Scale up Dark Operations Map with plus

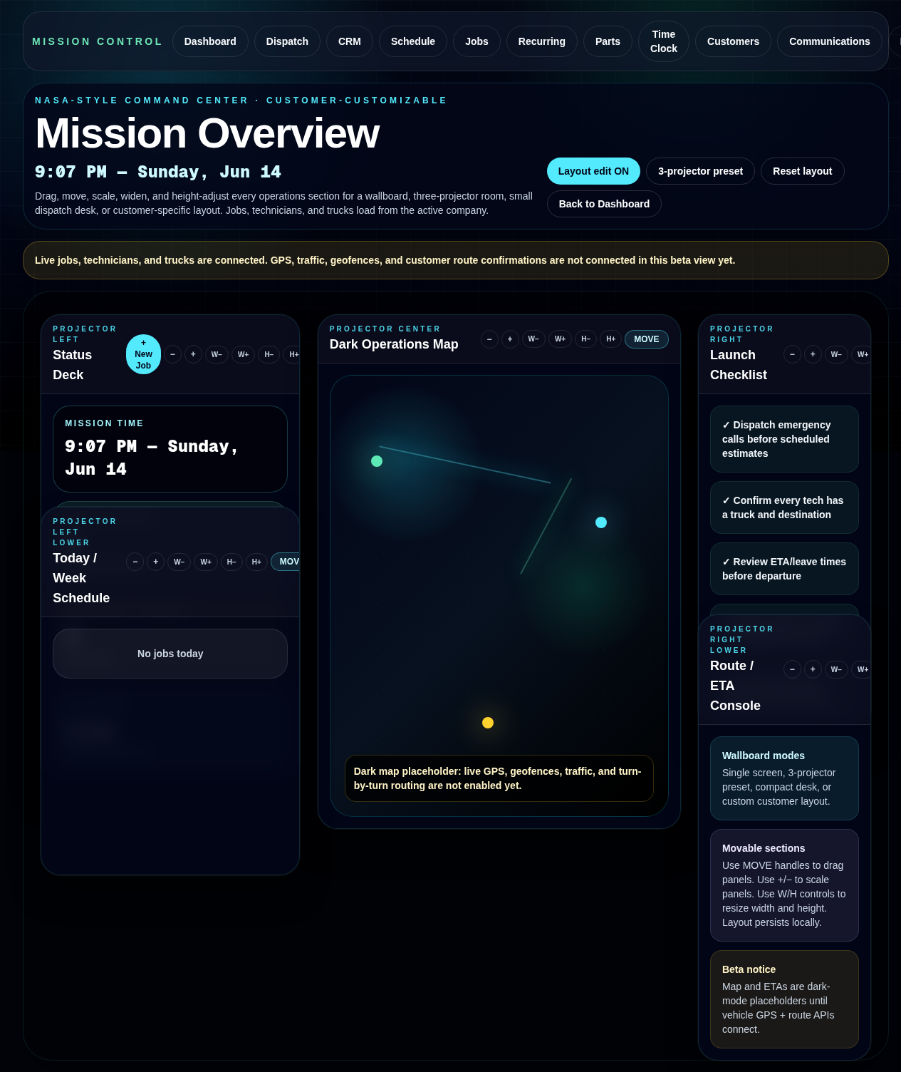510,339
